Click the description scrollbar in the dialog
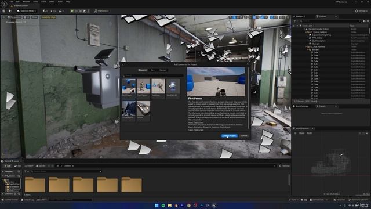 pos(248,98)
